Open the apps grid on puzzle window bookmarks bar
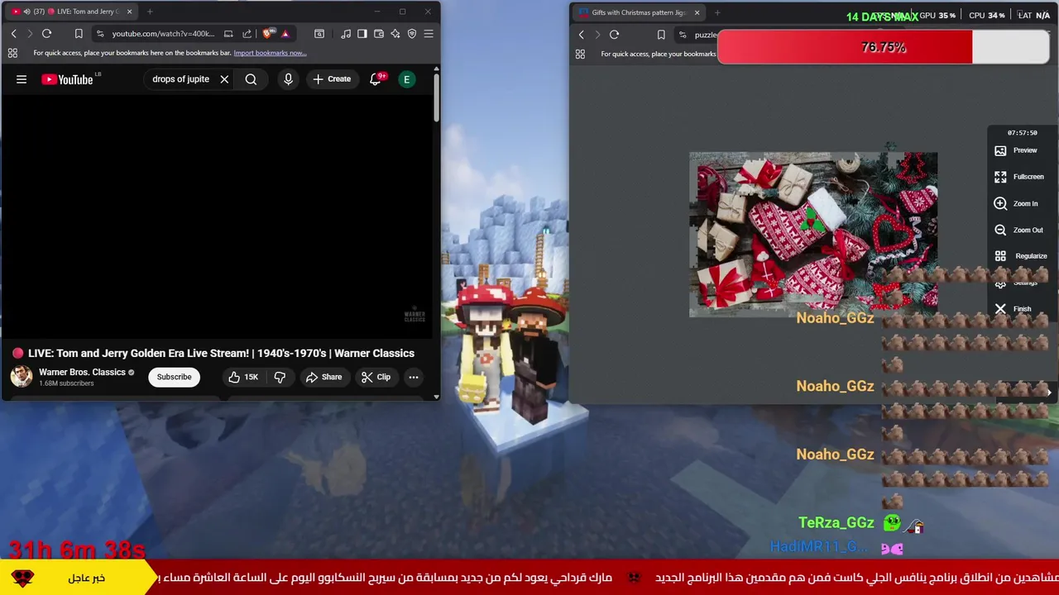 point(580,54)
